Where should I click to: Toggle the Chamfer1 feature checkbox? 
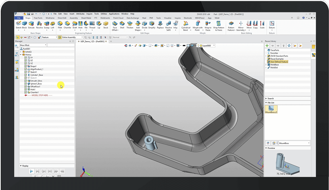[26, 92]
